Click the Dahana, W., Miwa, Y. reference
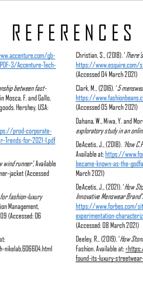 [110, 121]
